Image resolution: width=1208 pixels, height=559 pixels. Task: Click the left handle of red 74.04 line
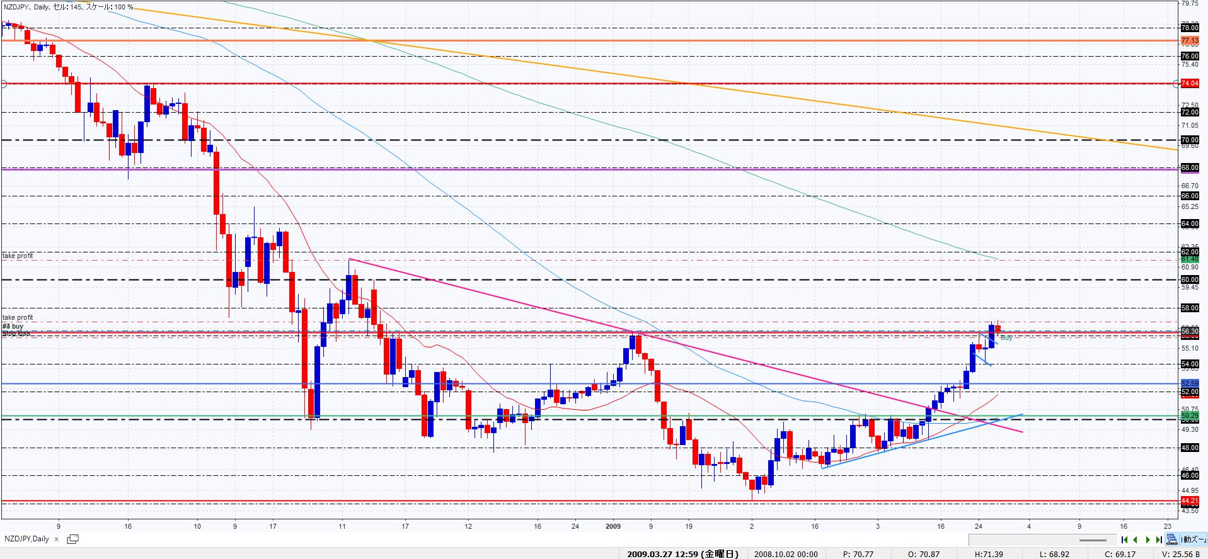3,84
